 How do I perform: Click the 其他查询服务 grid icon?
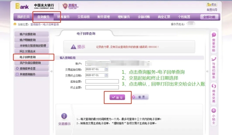[x=17, y=74]
